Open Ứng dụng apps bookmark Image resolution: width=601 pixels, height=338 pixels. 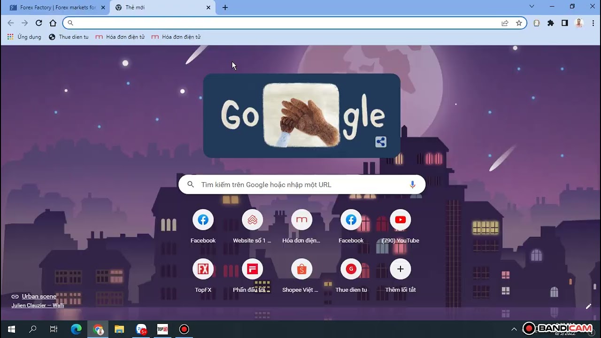click(24, 37)
